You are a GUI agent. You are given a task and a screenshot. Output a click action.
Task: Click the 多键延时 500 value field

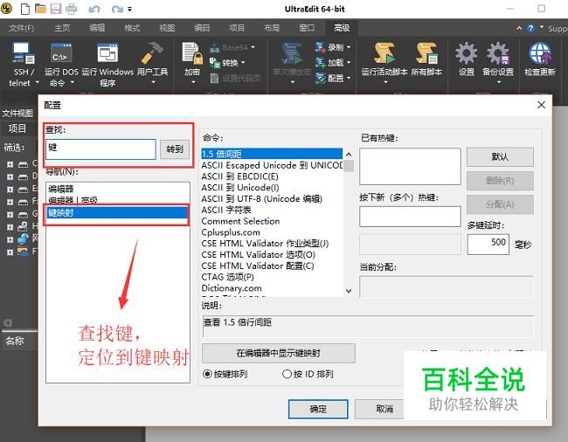pos(488,245)
